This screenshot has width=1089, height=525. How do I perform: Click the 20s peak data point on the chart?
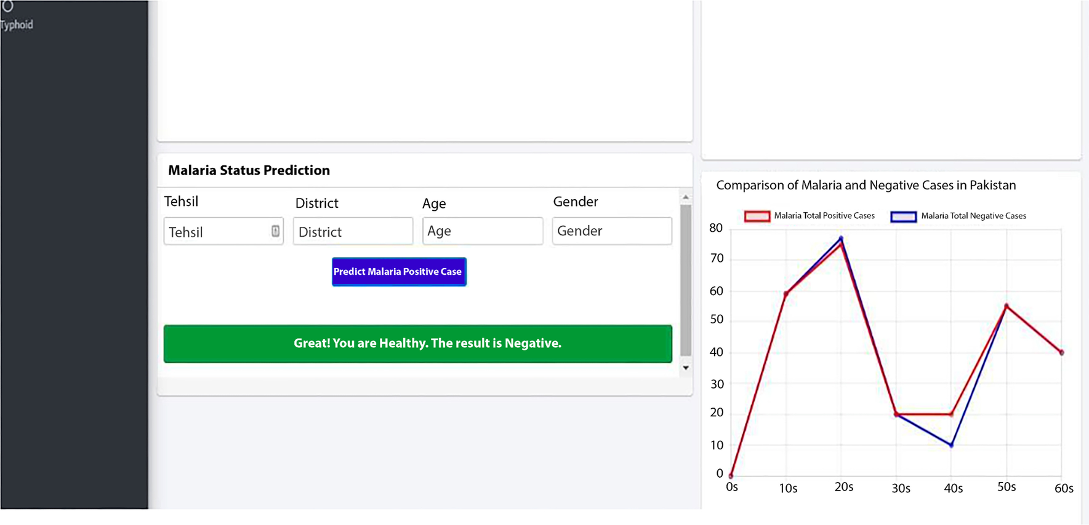point(841,239)
